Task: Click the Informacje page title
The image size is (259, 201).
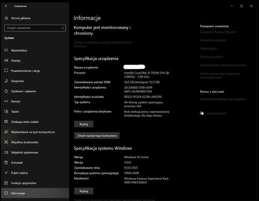Action: point(87,18)
